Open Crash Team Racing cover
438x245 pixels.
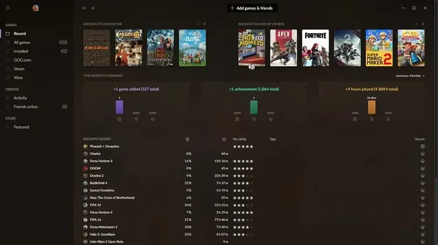[x=411, y=48]
